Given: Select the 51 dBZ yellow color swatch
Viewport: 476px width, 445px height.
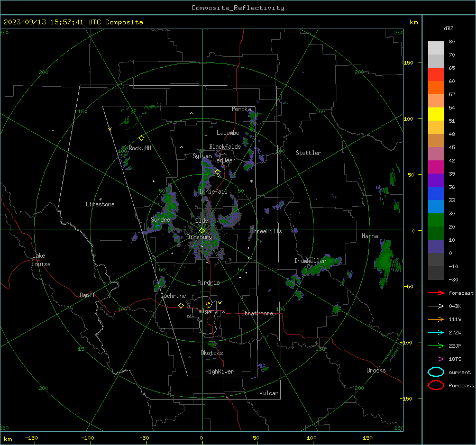Looking at the screenshot, I should tap(436, 114).
